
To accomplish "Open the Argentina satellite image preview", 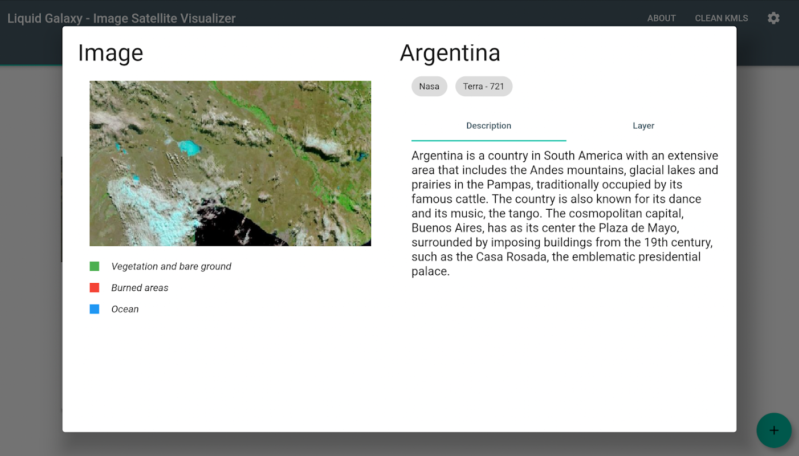I will 230,164.
